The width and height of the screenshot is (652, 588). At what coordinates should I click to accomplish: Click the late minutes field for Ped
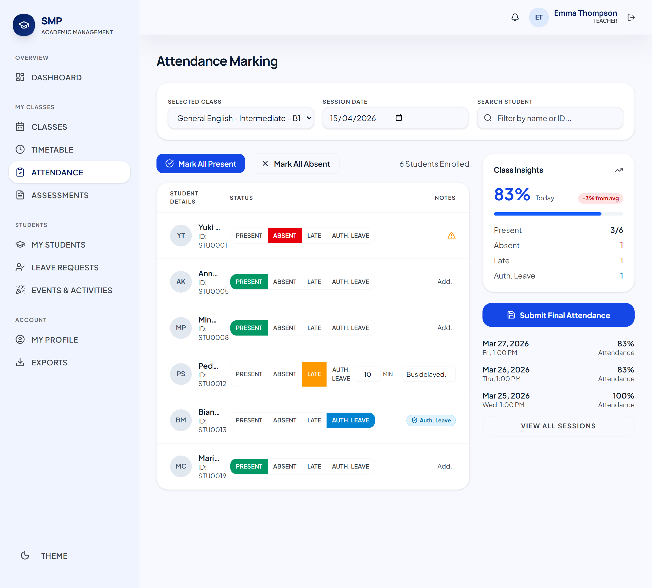[x=368, y=374]
